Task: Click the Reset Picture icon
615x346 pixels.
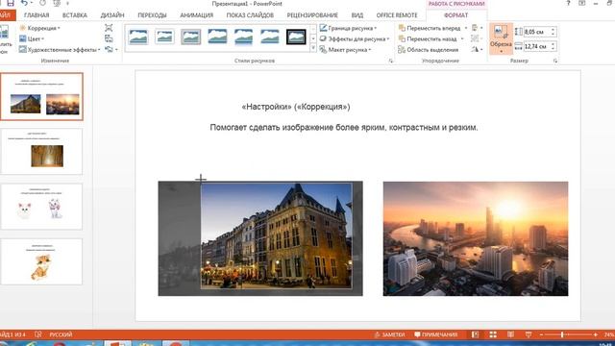Action: pyautogui.click(x=109, y=49)
